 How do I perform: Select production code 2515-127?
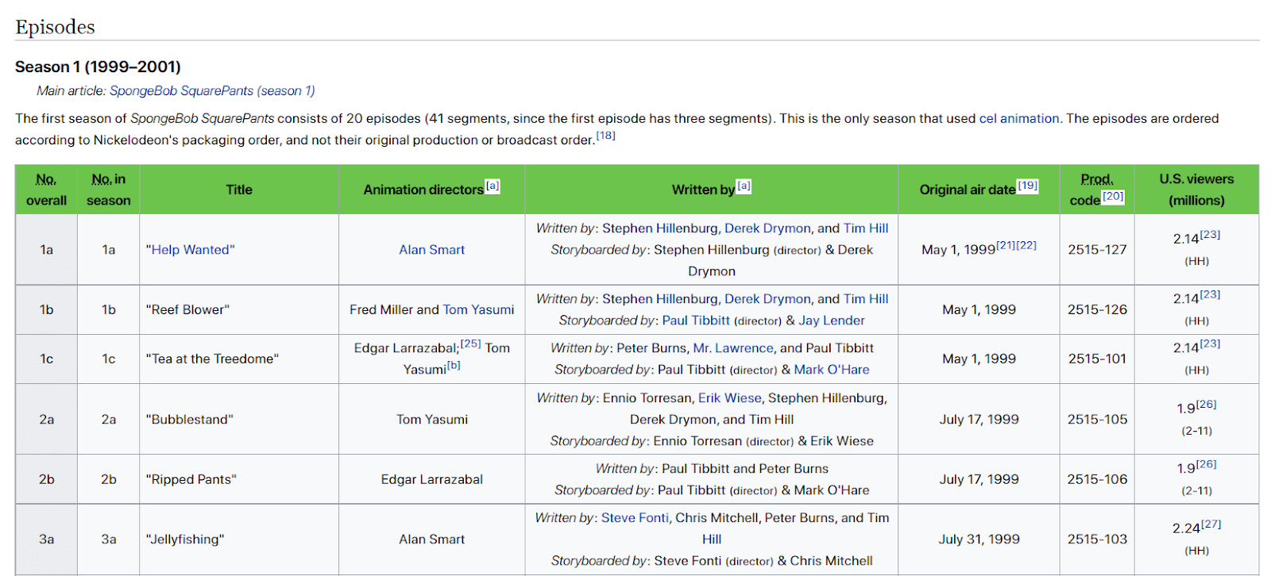(x=1097, y=249)
